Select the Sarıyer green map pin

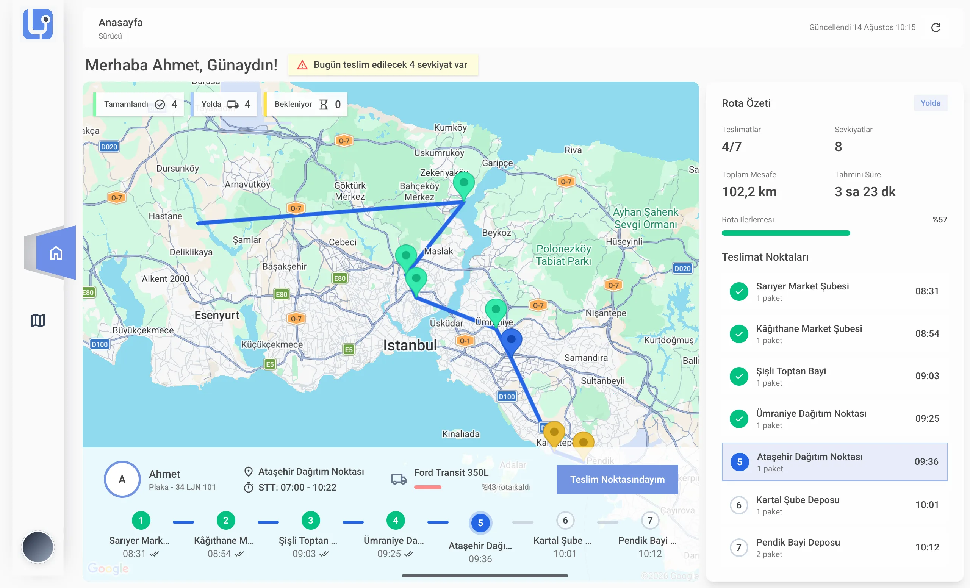pyautogui.click(x=464, y=186)
